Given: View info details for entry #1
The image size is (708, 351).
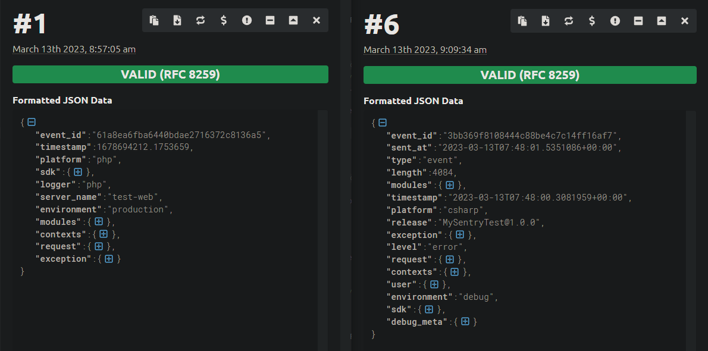Looking at the screenshot, I should pyautogui.click(x=247, y=20).
